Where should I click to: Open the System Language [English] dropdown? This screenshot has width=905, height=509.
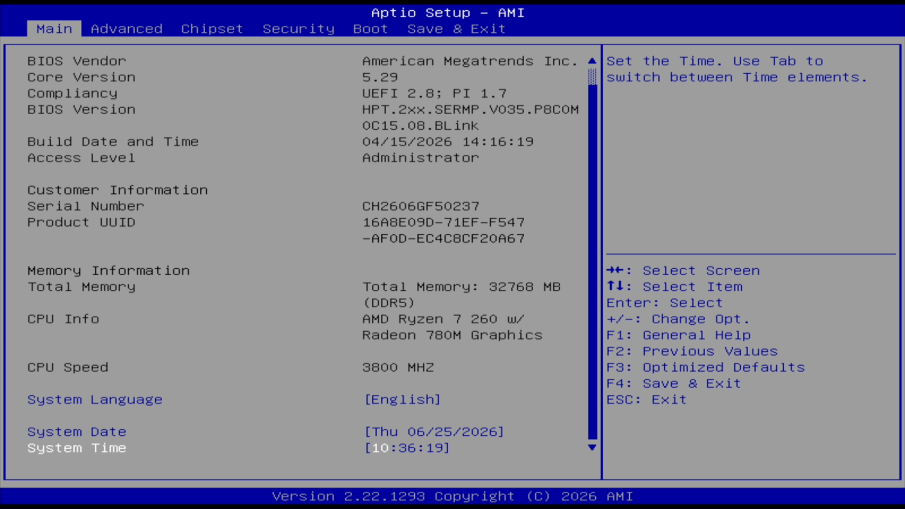[x=402, y=400]
